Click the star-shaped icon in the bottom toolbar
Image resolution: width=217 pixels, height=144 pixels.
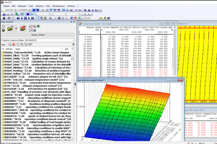click(101, 18)
